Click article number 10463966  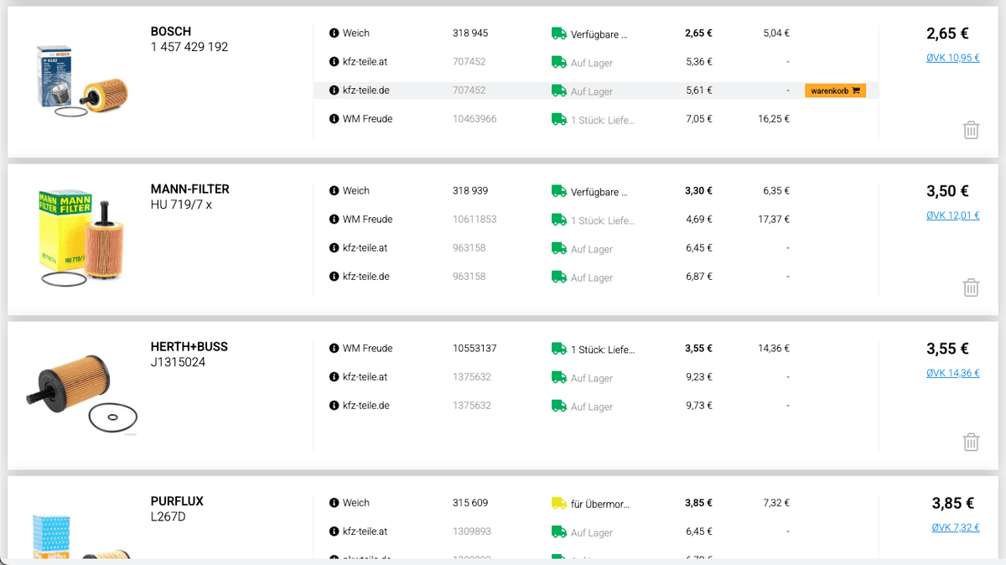pyautogui.click(x=474, y=119)
